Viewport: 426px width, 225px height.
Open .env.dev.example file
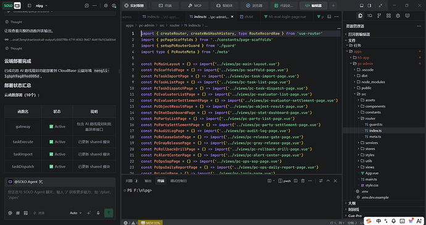pos(384,197)
